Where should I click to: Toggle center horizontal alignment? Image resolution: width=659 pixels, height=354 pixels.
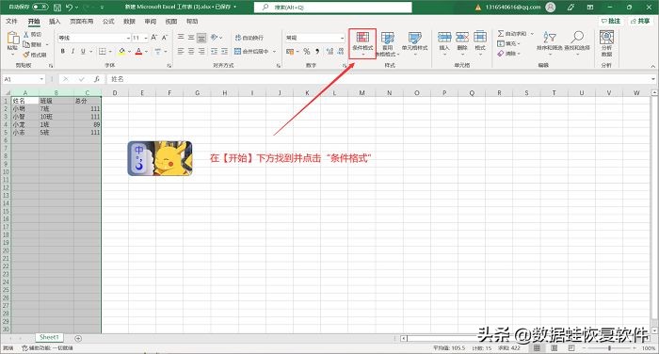pos(191,51)
